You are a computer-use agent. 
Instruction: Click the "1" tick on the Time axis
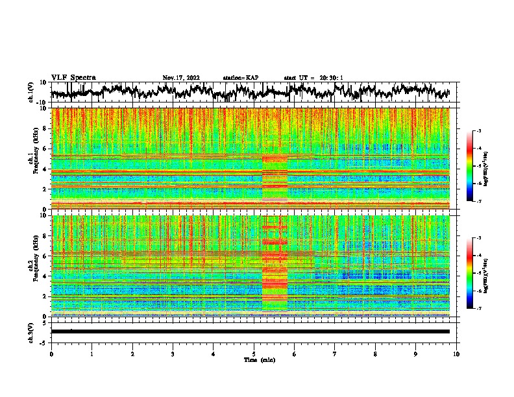tap(92, 354)
